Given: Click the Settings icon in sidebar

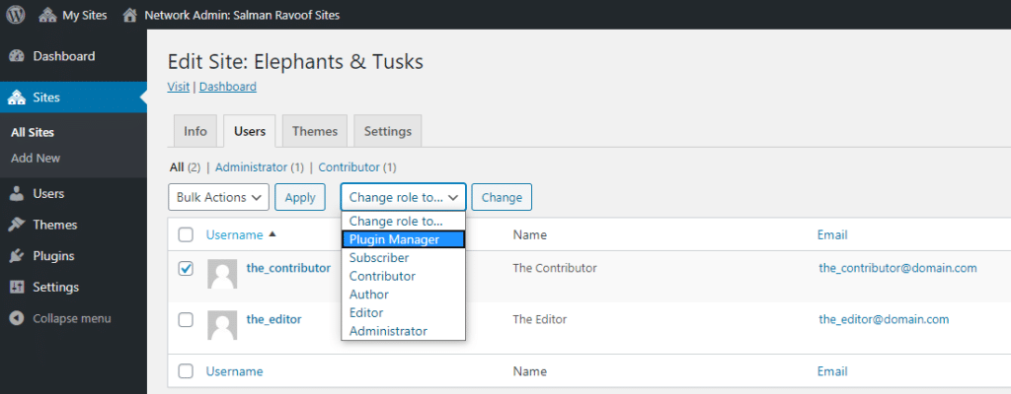Looking at the screenshot, I should pyautogui.click(x=16, y=288).
